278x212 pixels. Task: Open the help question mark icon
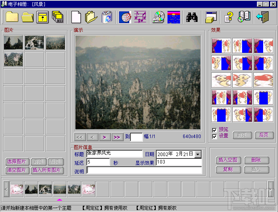pyautogui.click(x=229, y=17)
